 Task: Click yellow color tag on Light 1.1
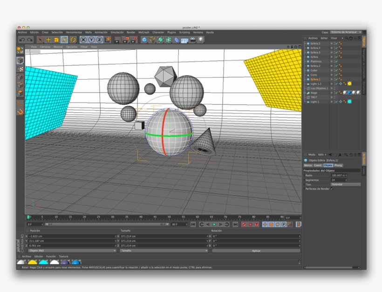pos(349,84)
